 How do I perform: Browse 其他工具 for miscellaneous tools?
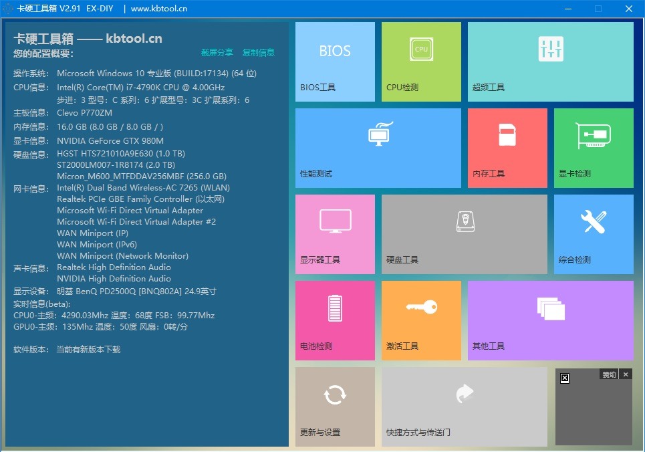tap(550, 320)
